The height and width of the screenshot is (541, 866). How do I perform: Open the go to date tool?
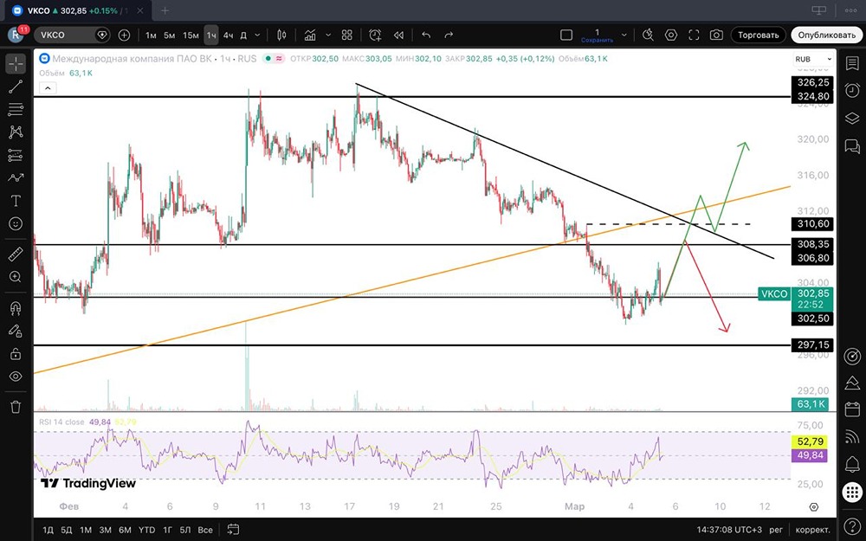point(233,530)
